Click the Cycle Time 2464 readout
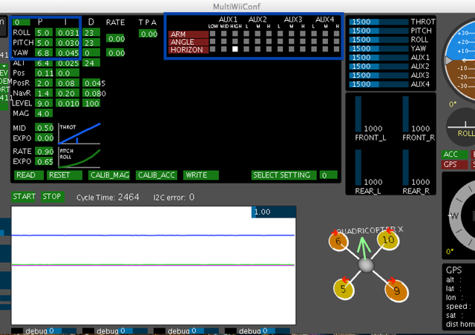Image resolution: width=475 pixels, height=335 pixels. click(x=128, y=197)
